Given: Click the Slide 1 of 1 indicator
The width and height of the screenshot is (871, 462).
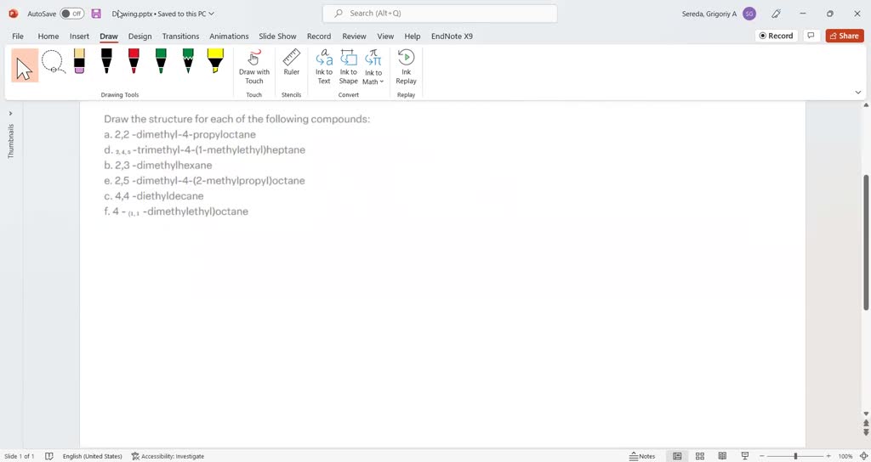Looking at the screenshot, I should tap(19, 456).
